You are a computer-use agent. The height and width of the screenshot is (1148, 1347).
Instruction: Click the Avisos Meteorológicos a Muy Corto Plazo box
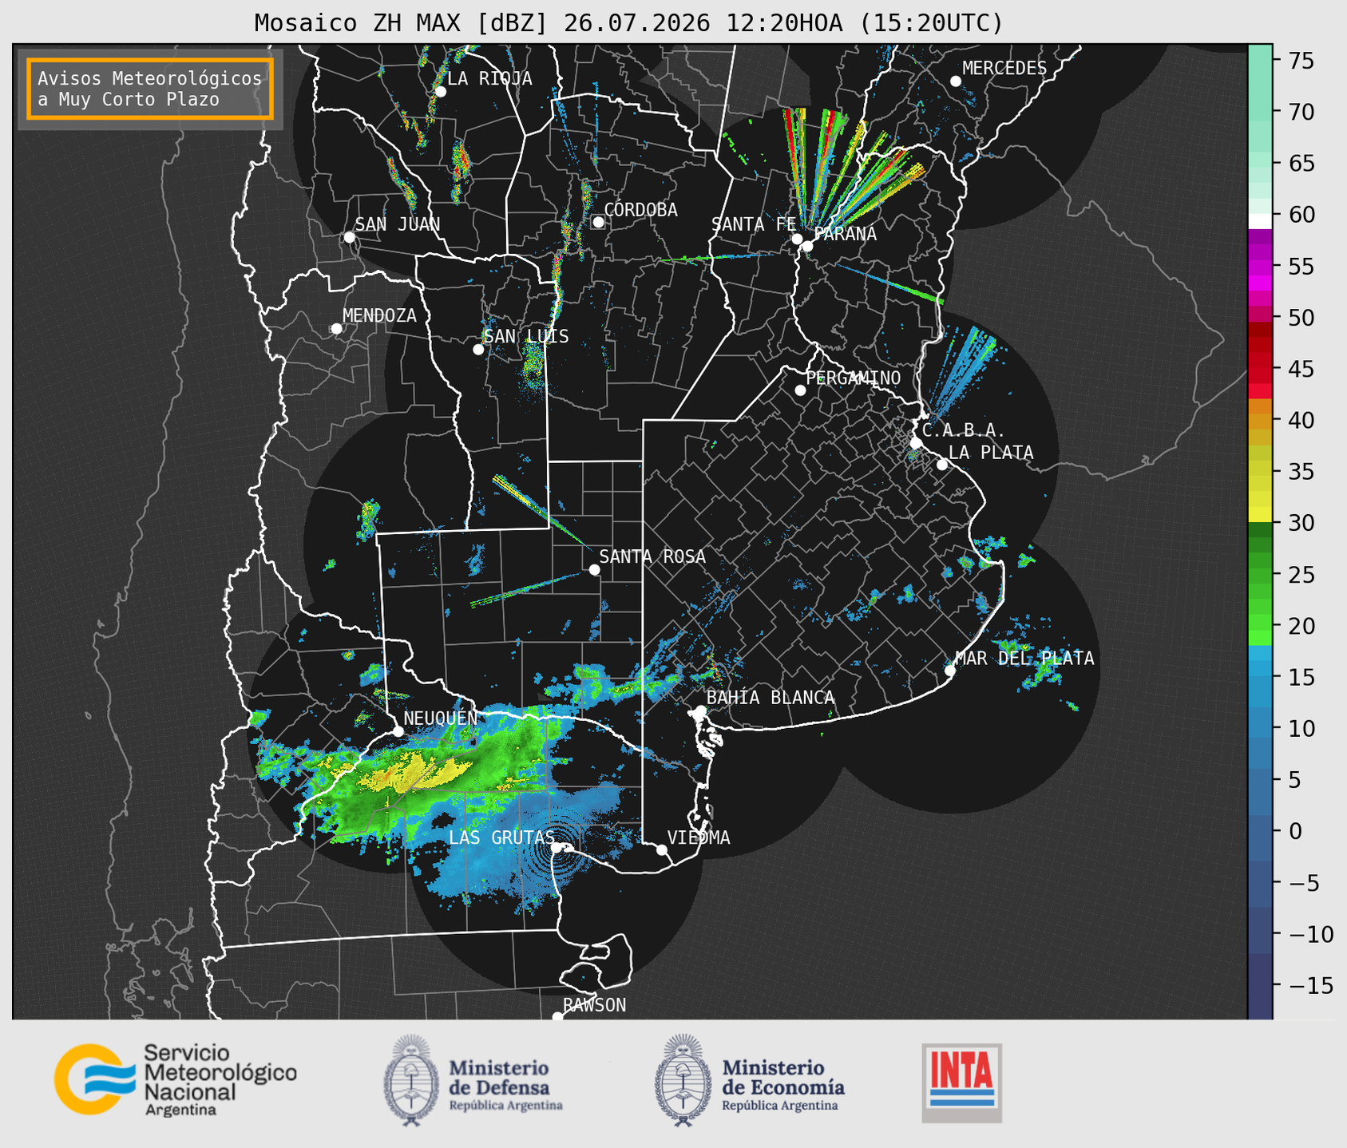(x=150, y=89)
